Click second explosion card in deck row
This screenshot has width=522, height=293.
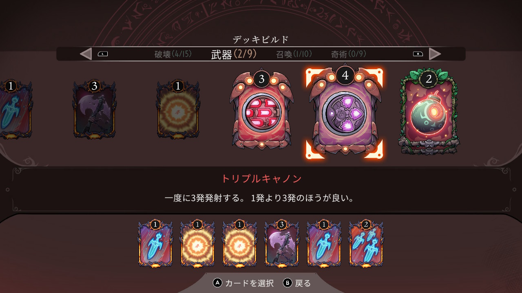click(239, 244)
